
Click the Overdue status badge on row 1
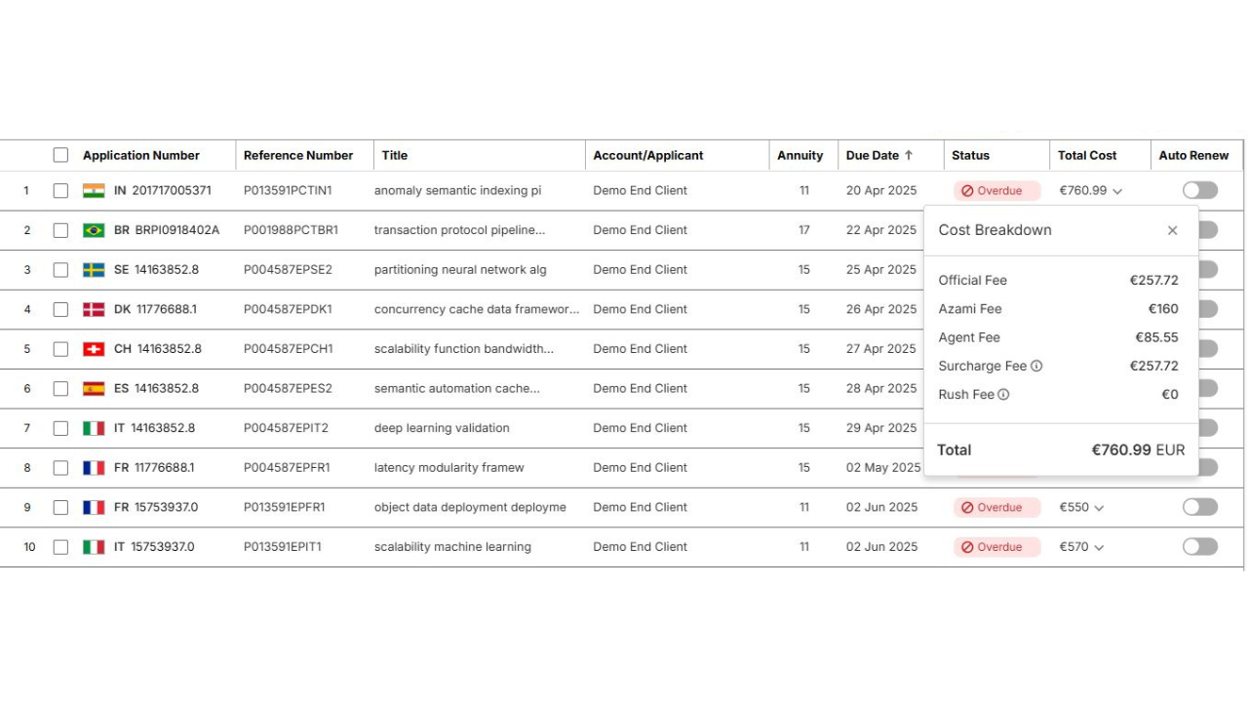(995, 190)
